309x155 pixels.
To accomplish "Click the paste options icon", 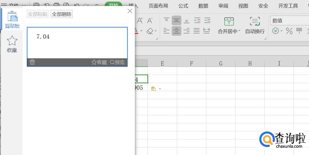I will pyautogui.click(x=154, y=89).
